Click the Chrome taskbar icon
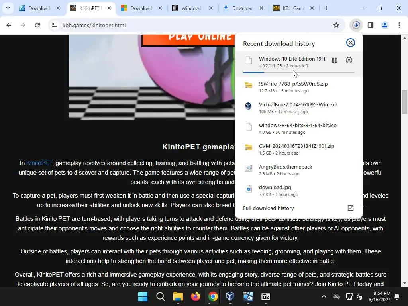This screenshot has height=306, width=408. (x=213, y=296)
